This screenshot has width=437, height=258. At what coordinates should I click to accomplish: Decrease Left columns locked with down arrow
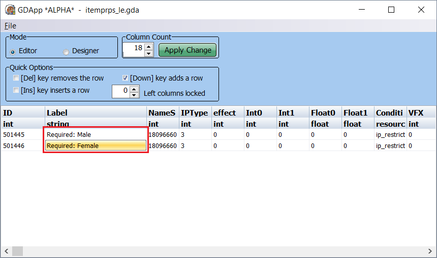(x=134, y=95)
